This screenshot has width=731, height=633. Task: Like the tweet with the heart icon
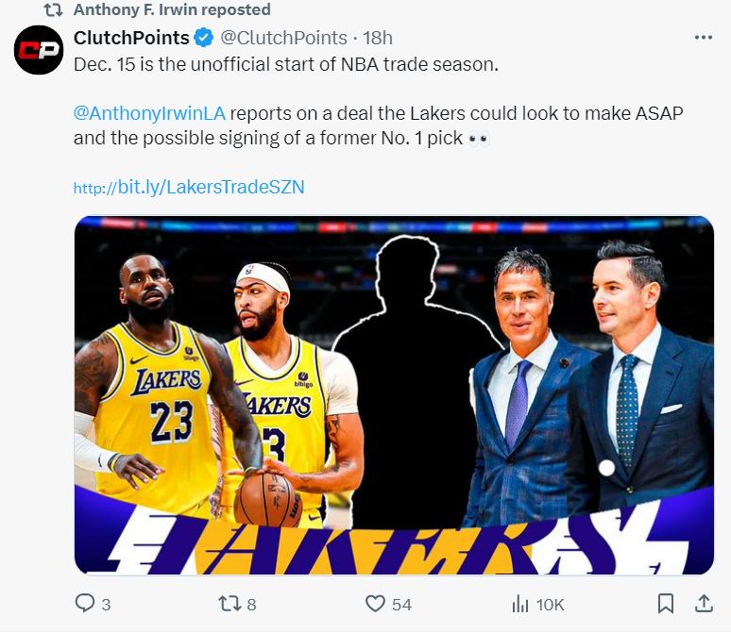pyautogui.click(x=376, y=604)
